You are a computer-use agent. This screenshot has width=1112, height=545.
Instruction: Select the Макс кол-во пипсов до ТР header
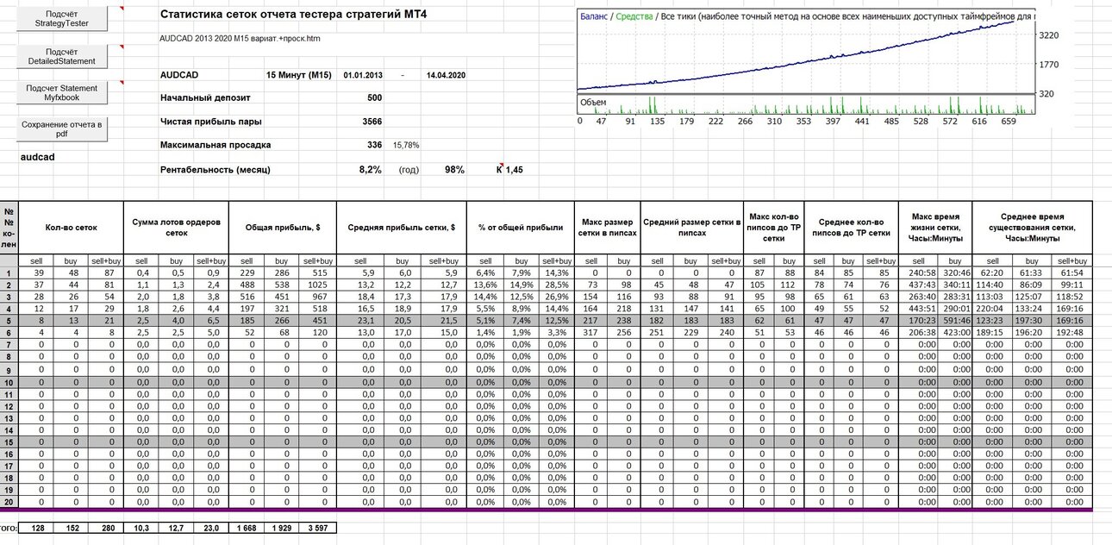(773, 228)
